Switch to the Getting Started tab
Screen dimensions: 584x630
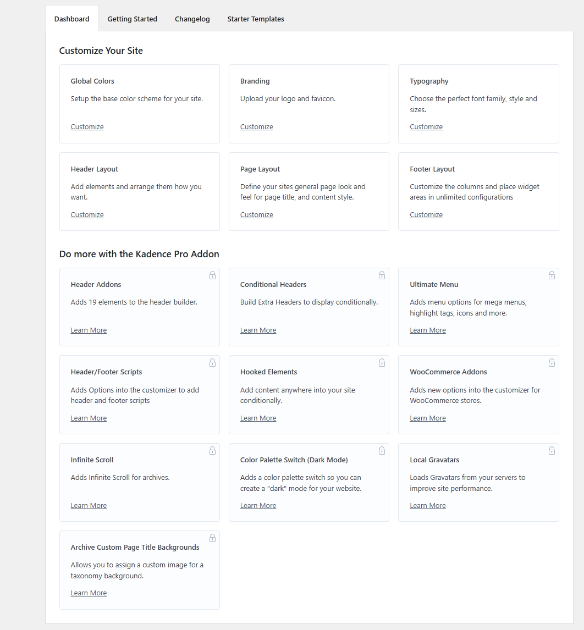132,19
